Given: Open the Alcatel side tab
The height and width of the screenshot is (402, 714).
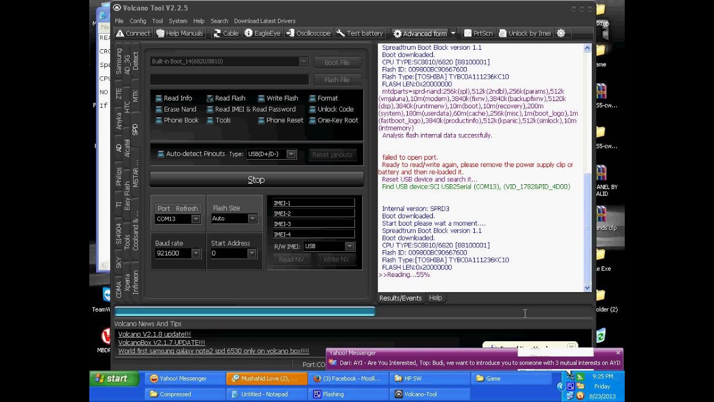Looking at the screenshot, I should 127,148.
